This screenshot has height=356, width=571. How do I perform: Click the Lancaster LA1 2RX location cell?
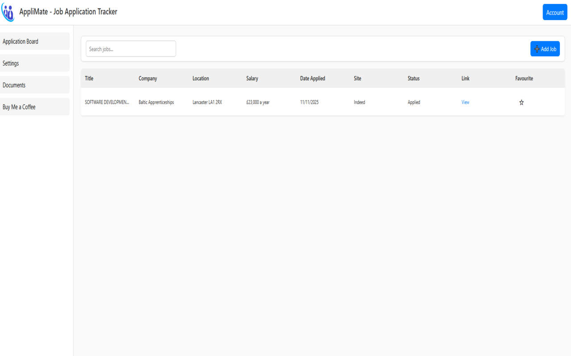(207, 102)
